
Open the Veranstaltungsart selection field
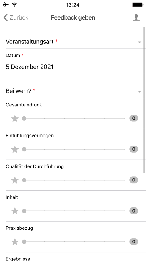click(73, 42)
